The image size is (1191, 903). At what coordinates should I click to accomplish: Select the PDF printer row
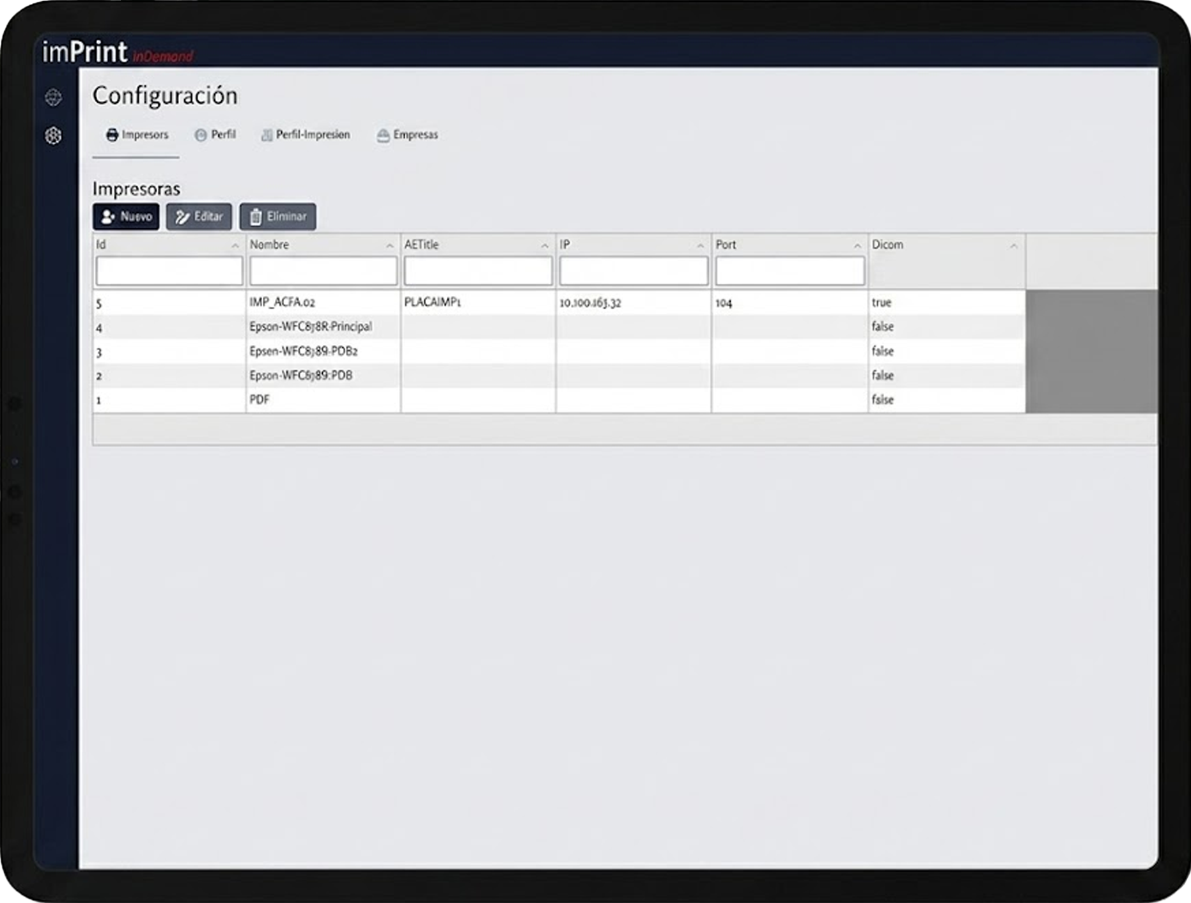(x=260, y=400)
